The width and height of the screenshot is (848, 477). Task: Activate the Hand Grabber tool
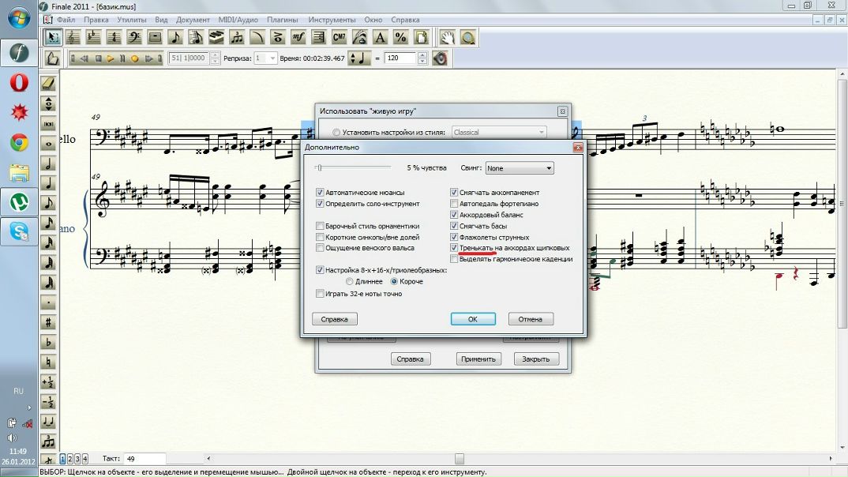click(x=447, y=37)
